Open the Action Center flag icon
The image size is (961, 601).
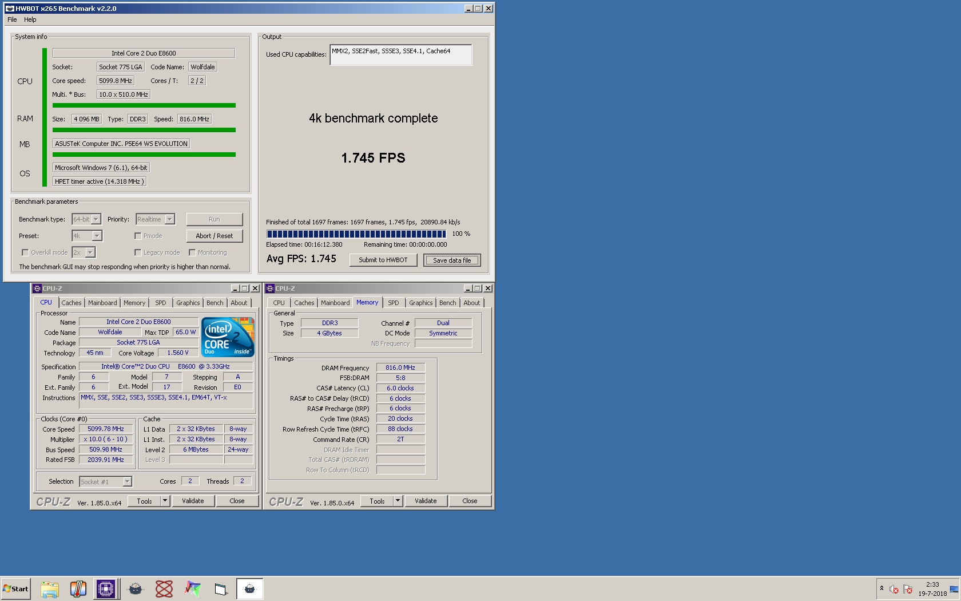(908, 590)
